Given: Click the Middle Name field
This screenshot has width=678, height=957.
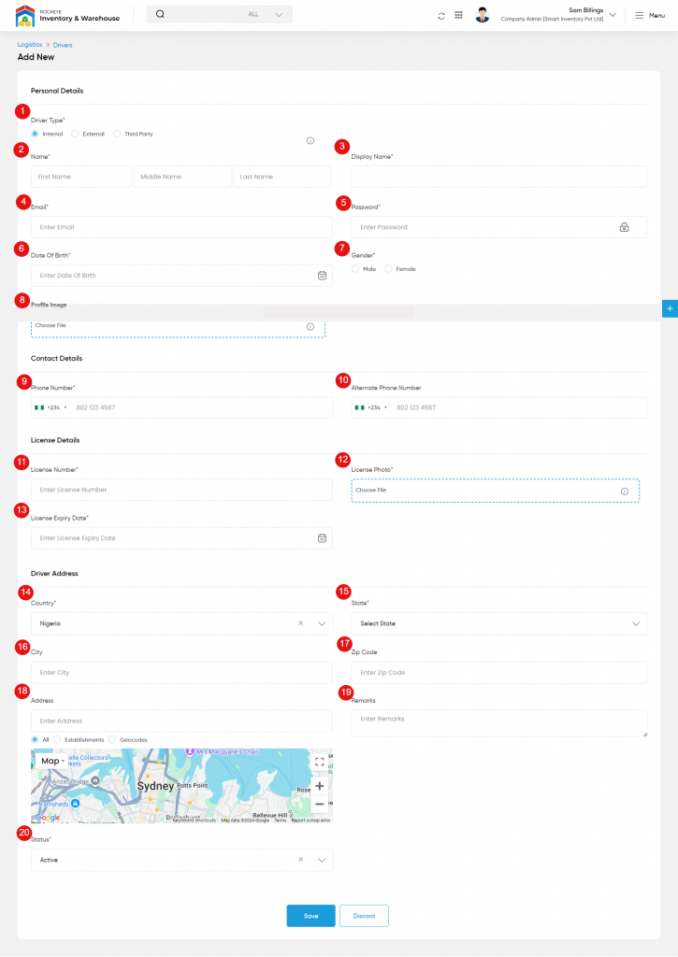Looking at the screenshot, I should click(182, 177).
